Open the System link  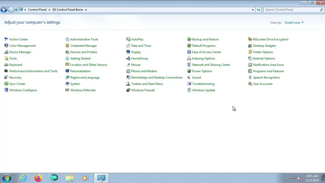click(75, 84)
